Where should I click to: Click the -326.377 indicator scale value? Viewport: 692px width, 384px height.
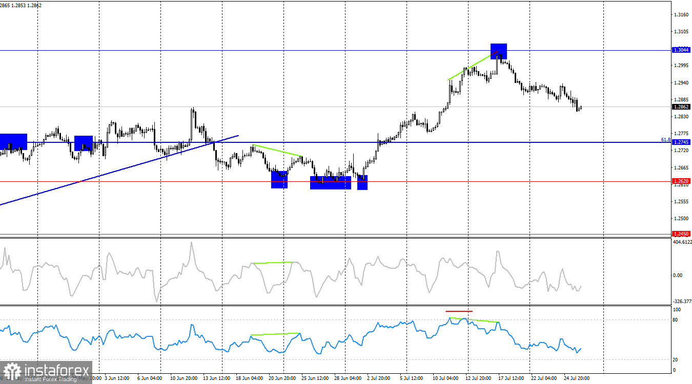coord(682,302)
